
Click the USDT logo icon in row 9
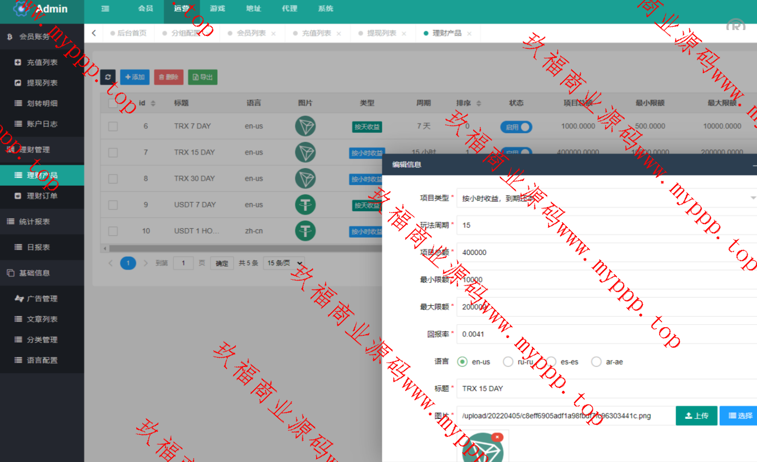(305, 205)
